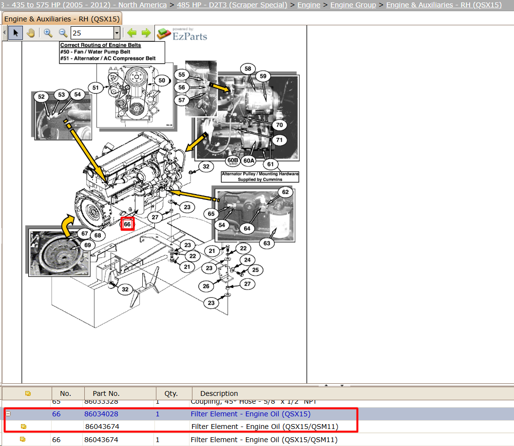The width and height of the screenshot is (514, 446).
Task: Sort by Part No. column header
Action: pyautogui.click(x=120, y=393)
